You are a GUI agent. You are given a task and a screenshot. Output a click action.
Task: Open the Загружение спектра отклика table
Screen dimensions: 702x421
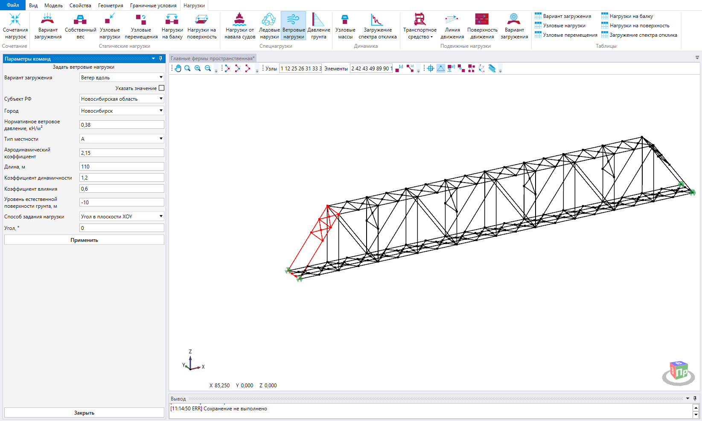coord(639,35)
